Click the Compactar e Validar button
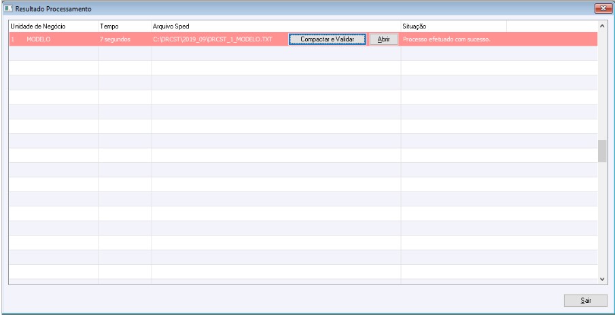 pyautogui.click(x=327, y=39)
